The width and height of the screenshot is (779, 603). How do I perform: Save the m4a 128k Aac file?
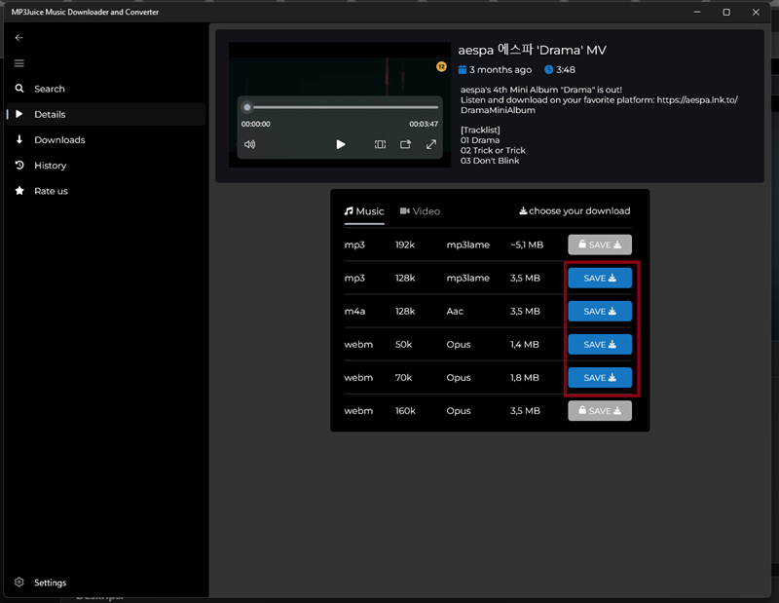(x=600, y=311)
